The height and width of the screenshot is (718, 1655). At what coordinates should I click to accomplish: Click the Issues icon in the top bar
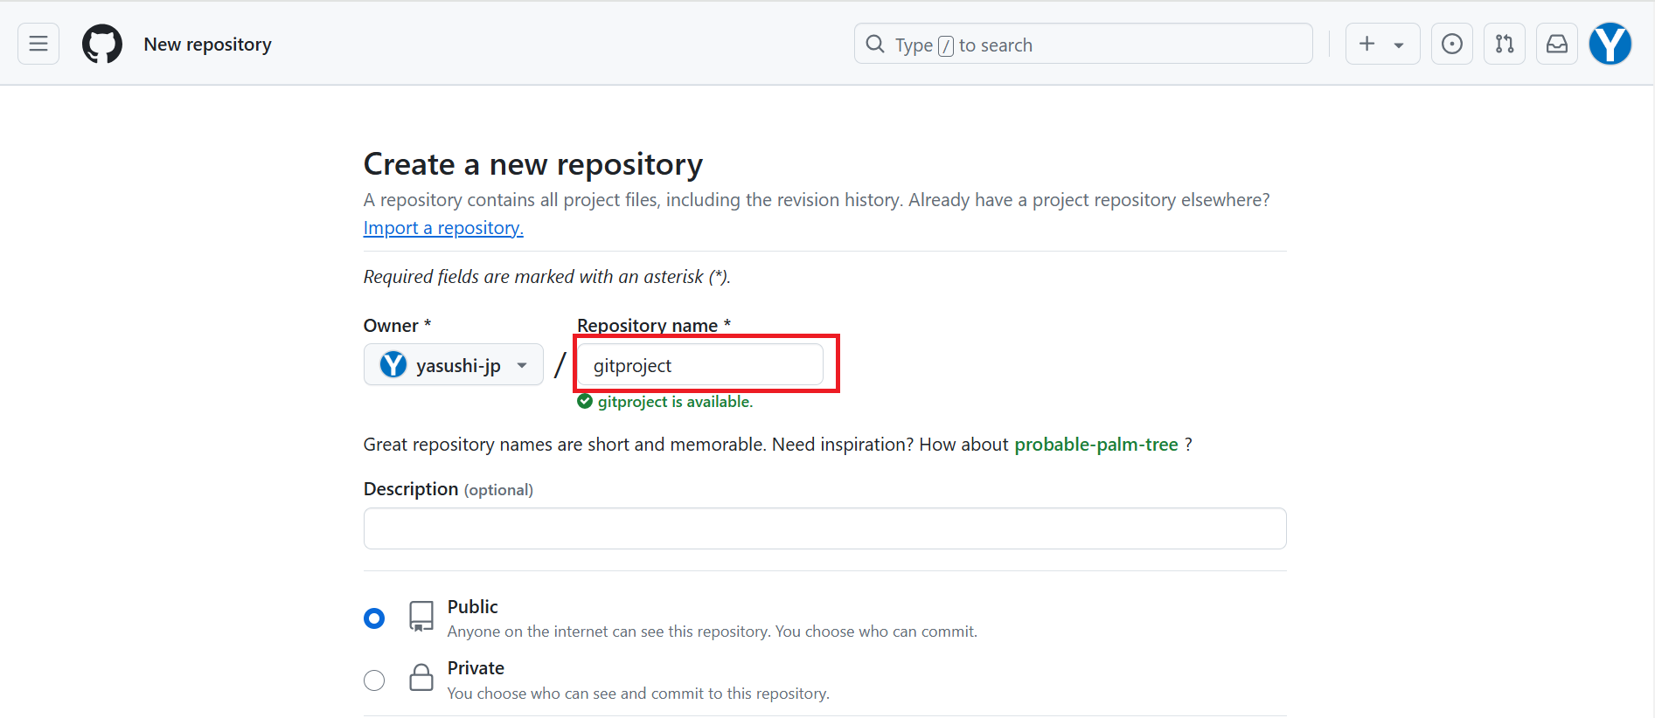pos(1451,44)
